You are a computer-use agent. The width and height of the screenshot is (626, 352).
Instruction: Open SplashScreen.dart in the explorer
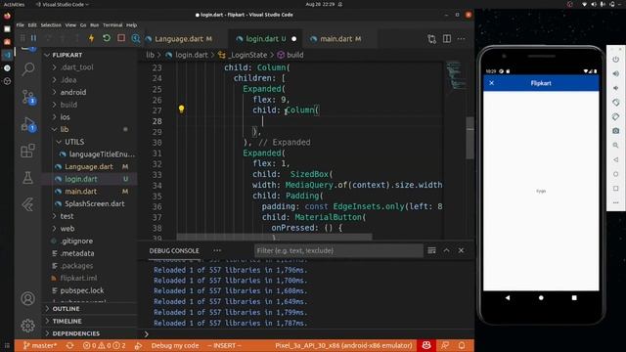click(x=95, y=204)
